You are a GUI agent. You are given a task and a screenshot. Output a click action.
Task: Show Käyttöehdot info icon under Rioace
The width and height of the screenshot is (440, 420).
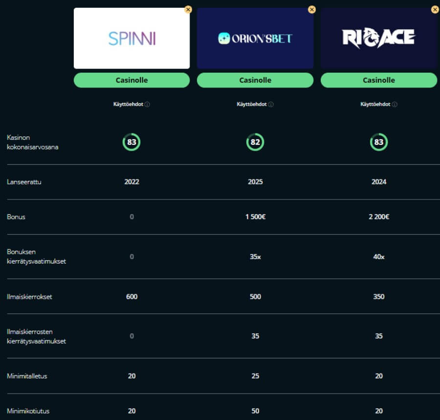click(x=395, y=104)
